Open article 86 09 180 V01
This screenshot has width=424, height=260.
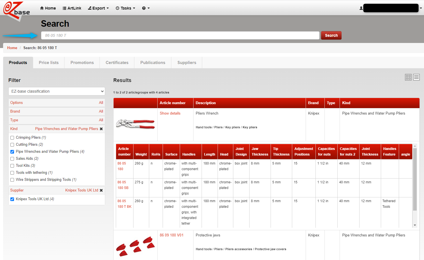(172, 235)
